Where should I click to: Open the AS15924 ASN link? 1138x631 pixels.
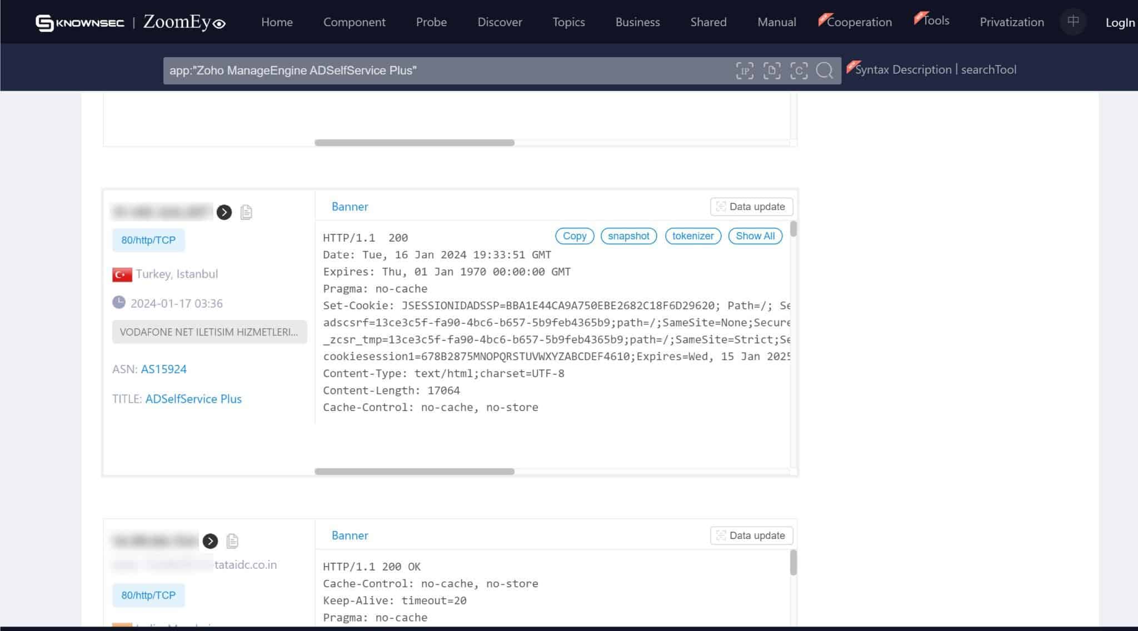163,369
